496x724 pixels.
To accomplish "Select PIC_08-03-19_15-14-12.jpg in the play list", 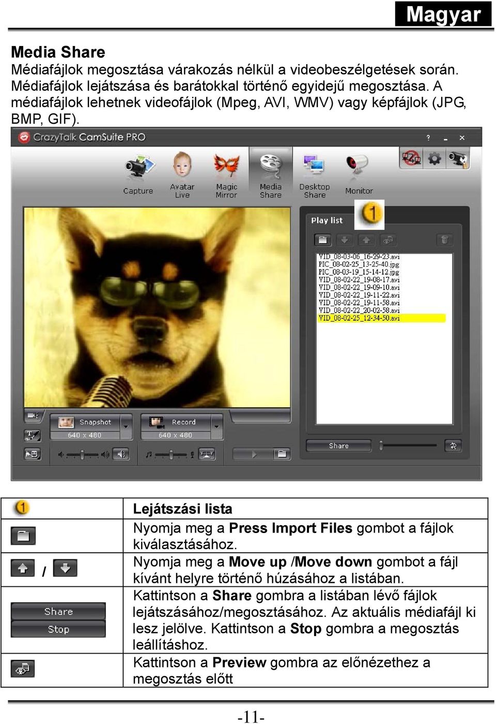I will point(359,272).
